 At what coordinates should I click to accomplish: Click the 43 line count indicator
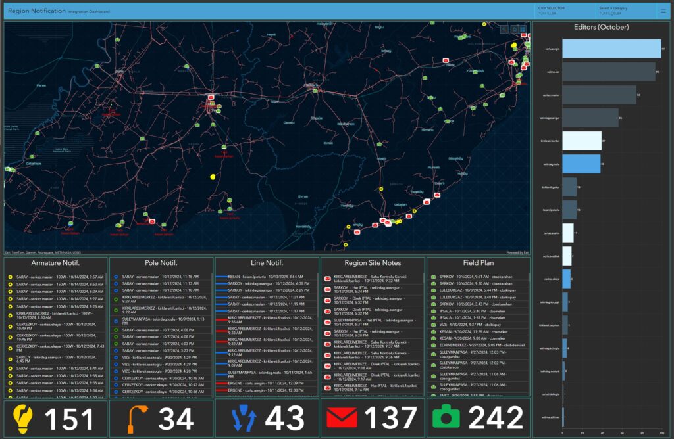[284, 418]
